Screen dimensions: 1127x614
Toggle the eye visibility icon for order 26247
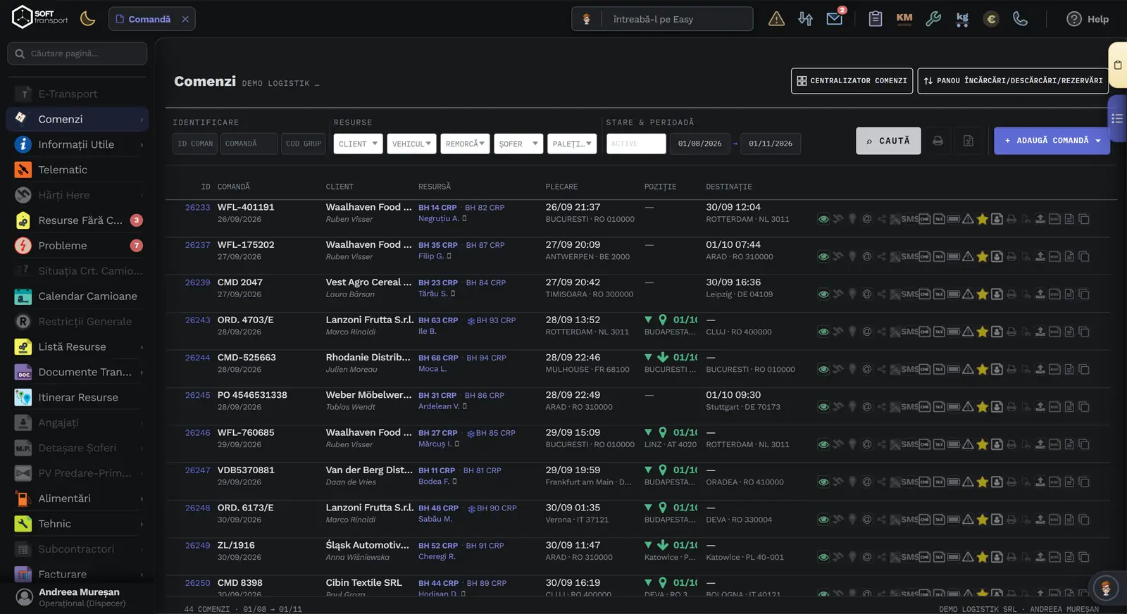[x=823, y=482]
